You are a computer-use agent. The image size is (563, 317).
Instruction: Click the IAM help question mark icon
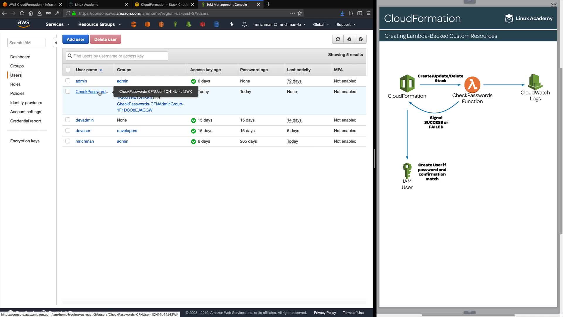pos(361,39)
